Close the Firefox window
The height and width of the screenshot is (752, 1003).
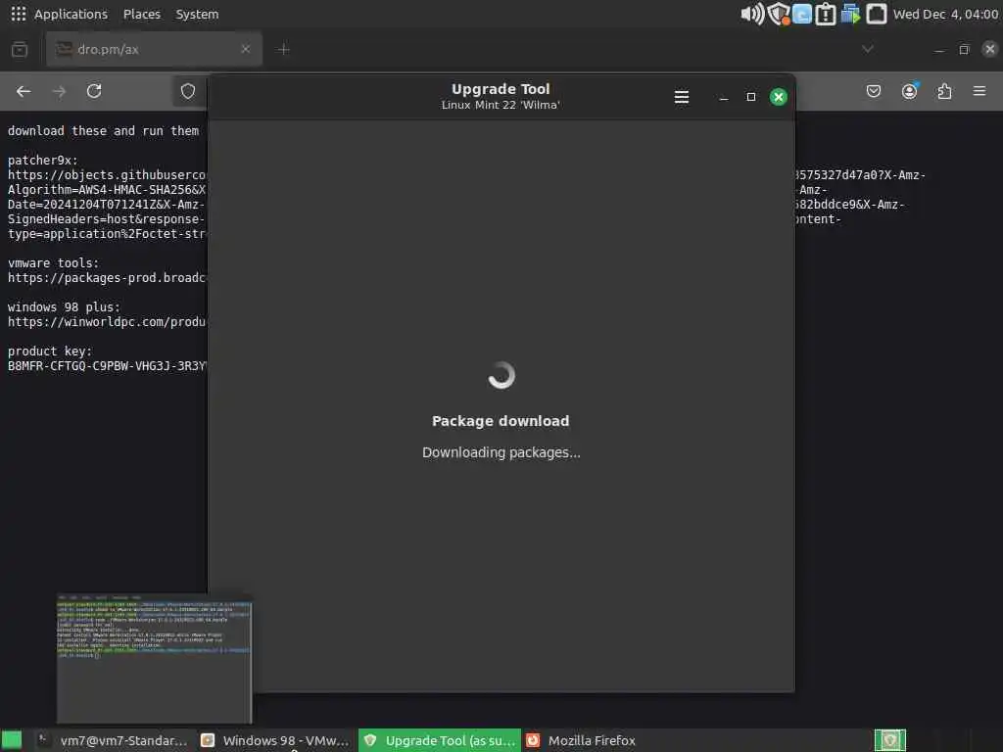[989, 49]
